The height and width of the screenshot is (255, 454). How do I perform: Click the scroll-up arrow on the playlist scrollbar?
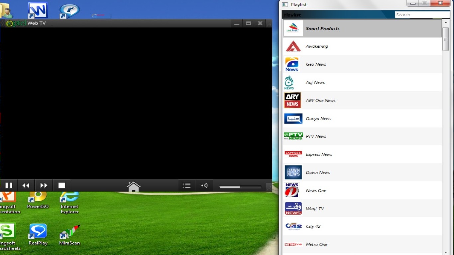click(x=446, y=23)
